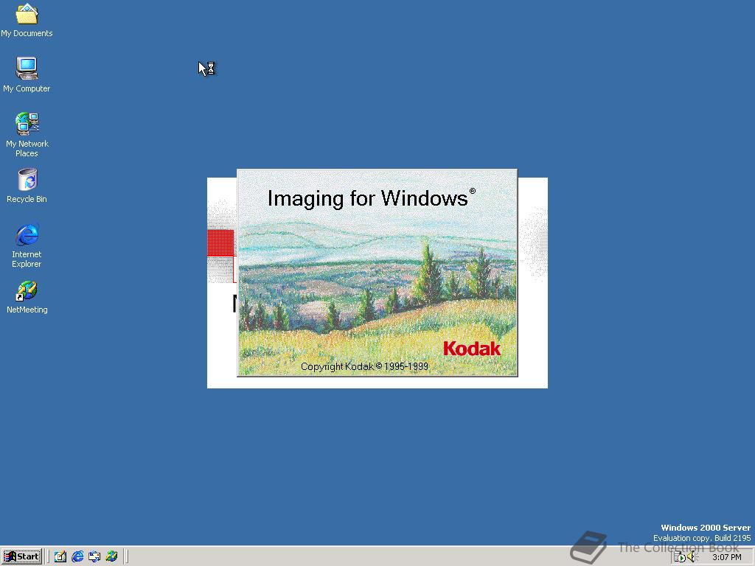
Task: Click Show Desktop in Quick Launch
Action: 60,556
